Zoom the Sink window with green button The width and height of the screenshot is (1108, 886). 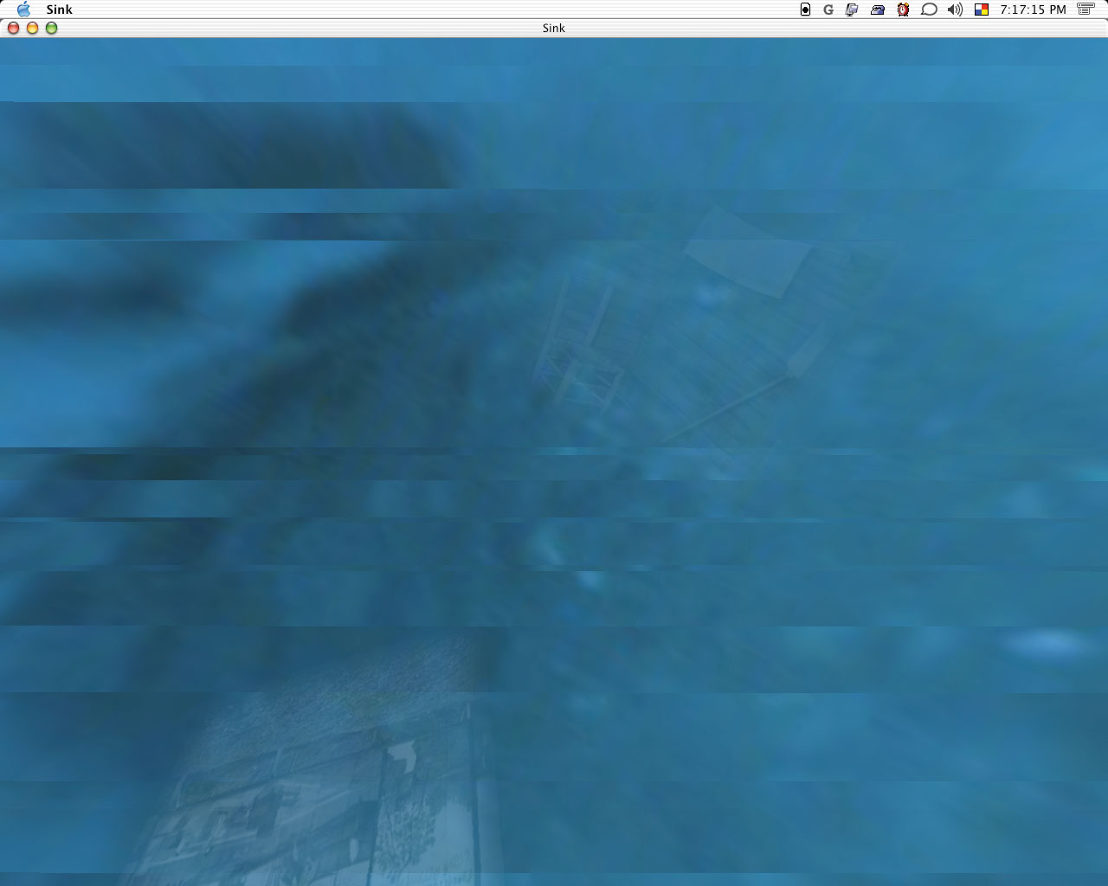51,28
